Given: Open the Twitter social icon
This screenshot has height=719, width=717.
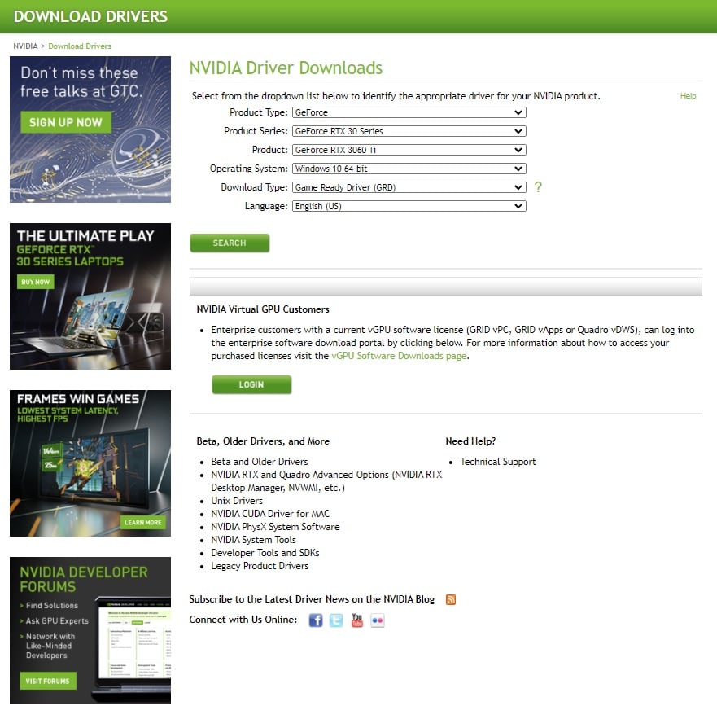Looking at the screenshot, I should [336, 620].
